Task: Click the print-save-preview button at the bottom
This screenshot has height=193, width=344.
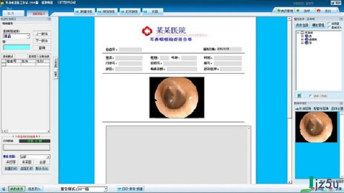Action: [130, 189]
